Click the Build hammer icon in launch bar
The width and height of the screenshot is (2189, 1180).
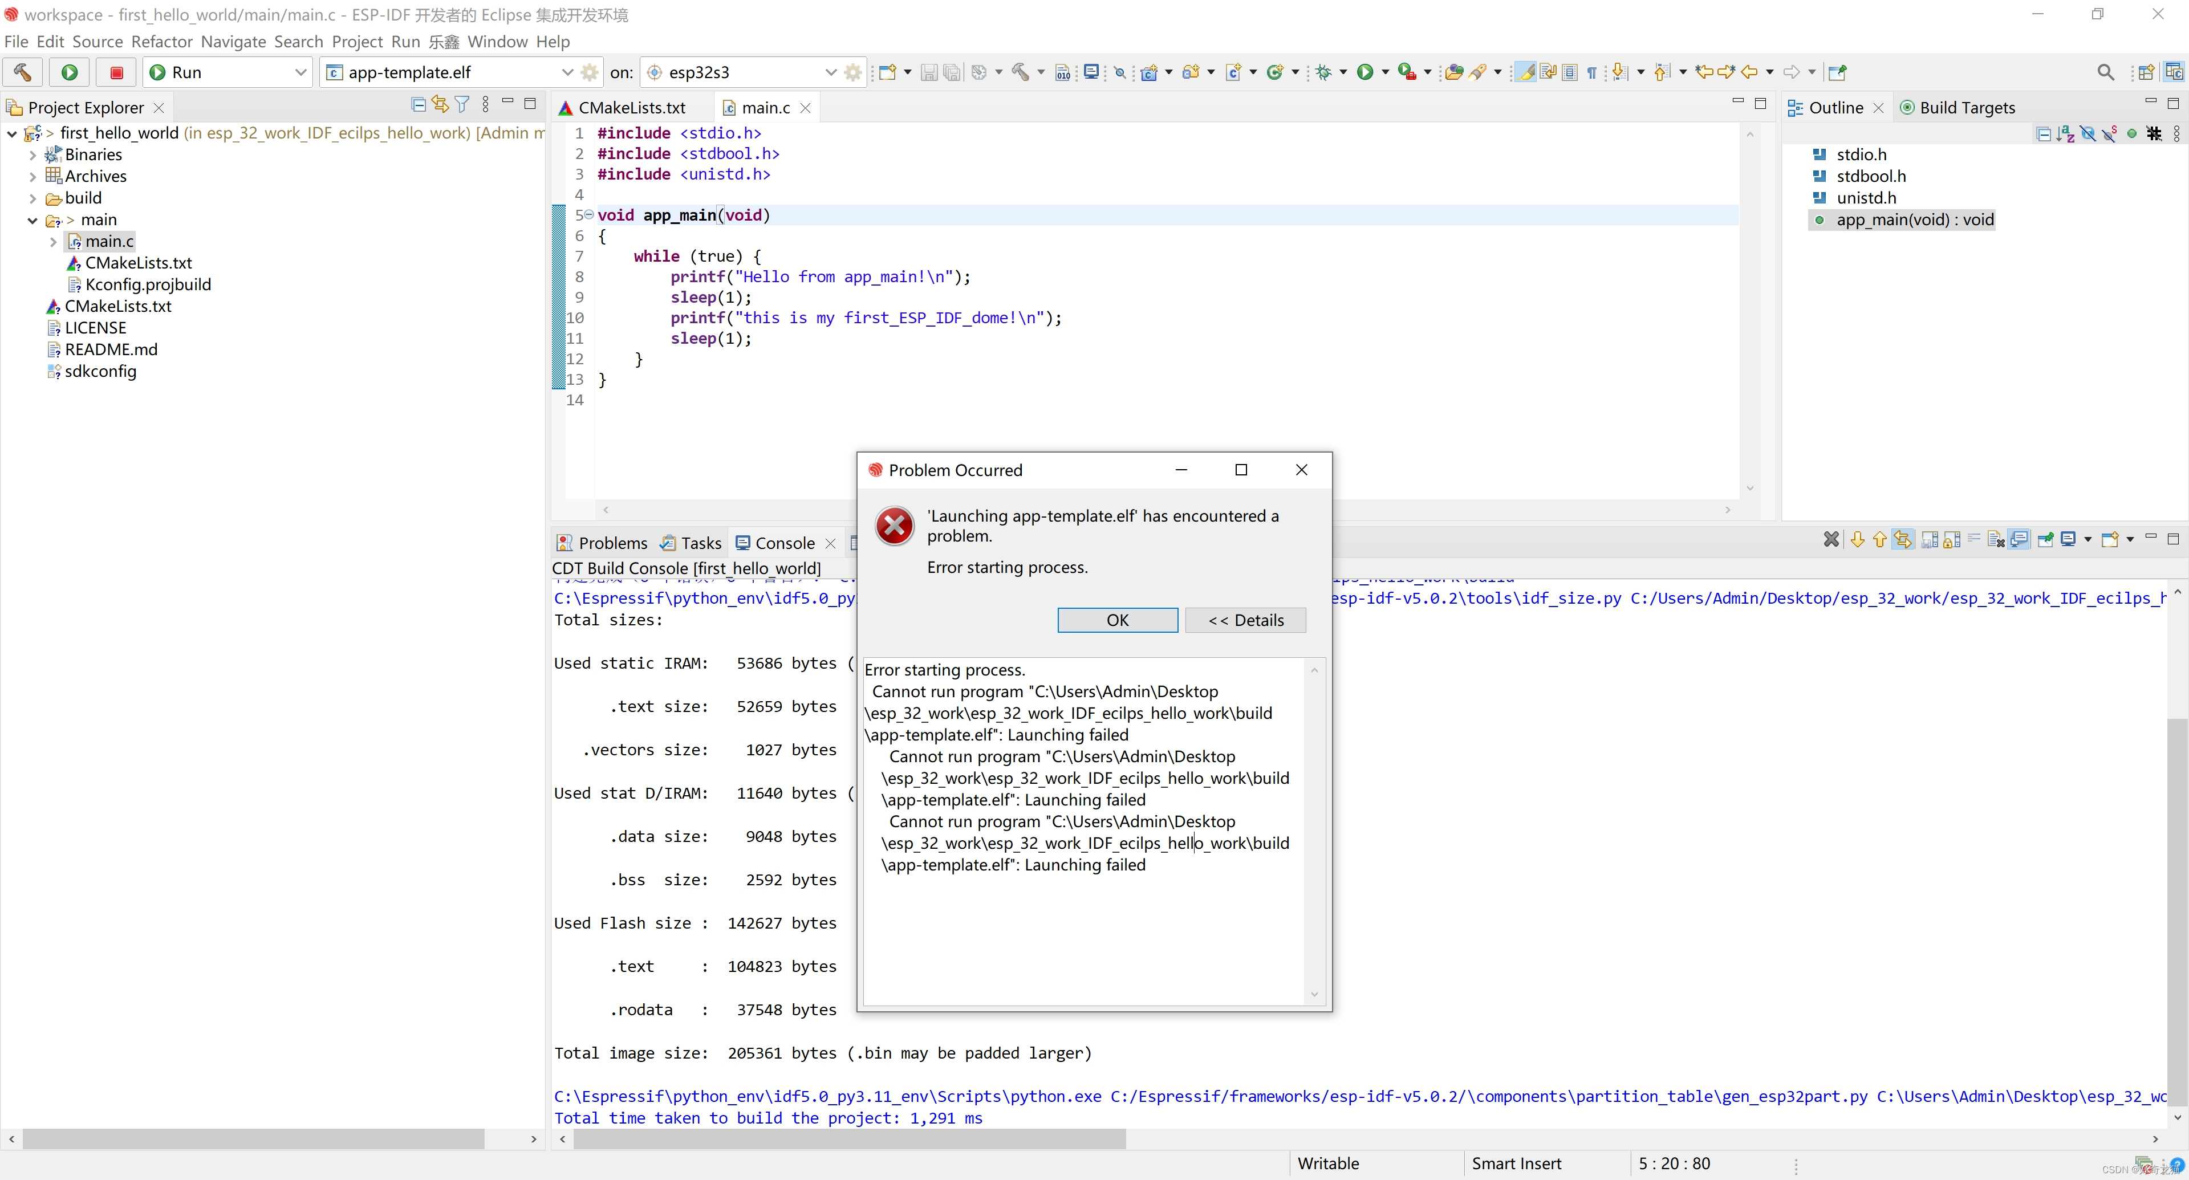tap(23, 72)
